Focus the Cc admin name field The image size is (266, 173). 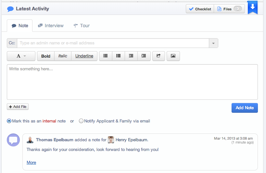(113, 43)
